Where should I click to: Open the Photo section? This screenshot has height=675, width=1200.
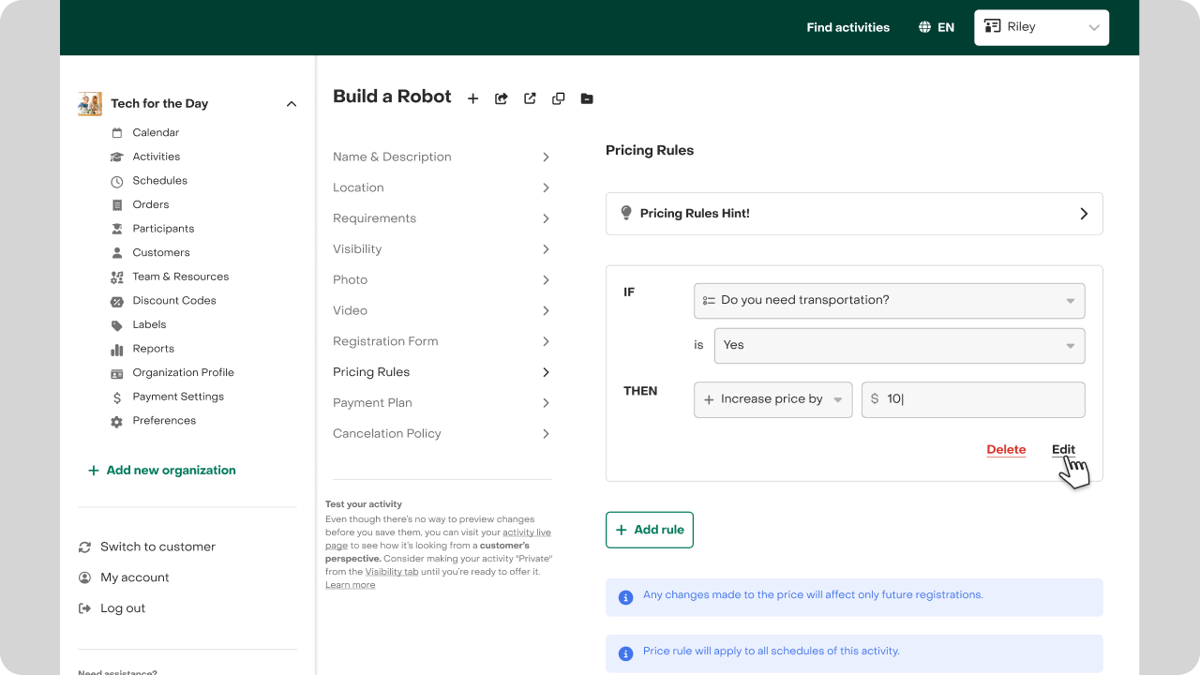442,280
